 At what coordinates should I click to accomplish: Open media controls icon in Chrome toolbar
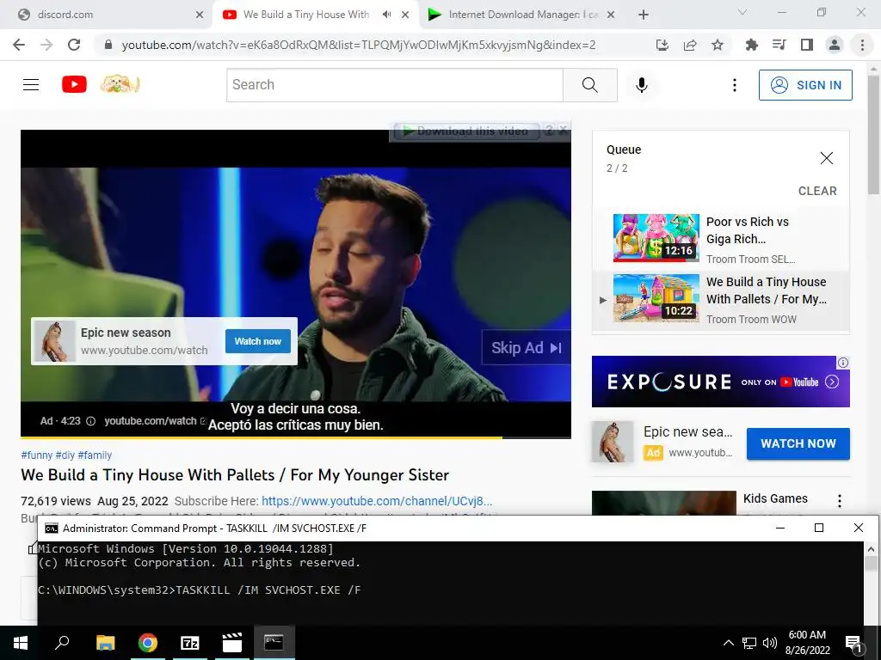click(779, 45)
